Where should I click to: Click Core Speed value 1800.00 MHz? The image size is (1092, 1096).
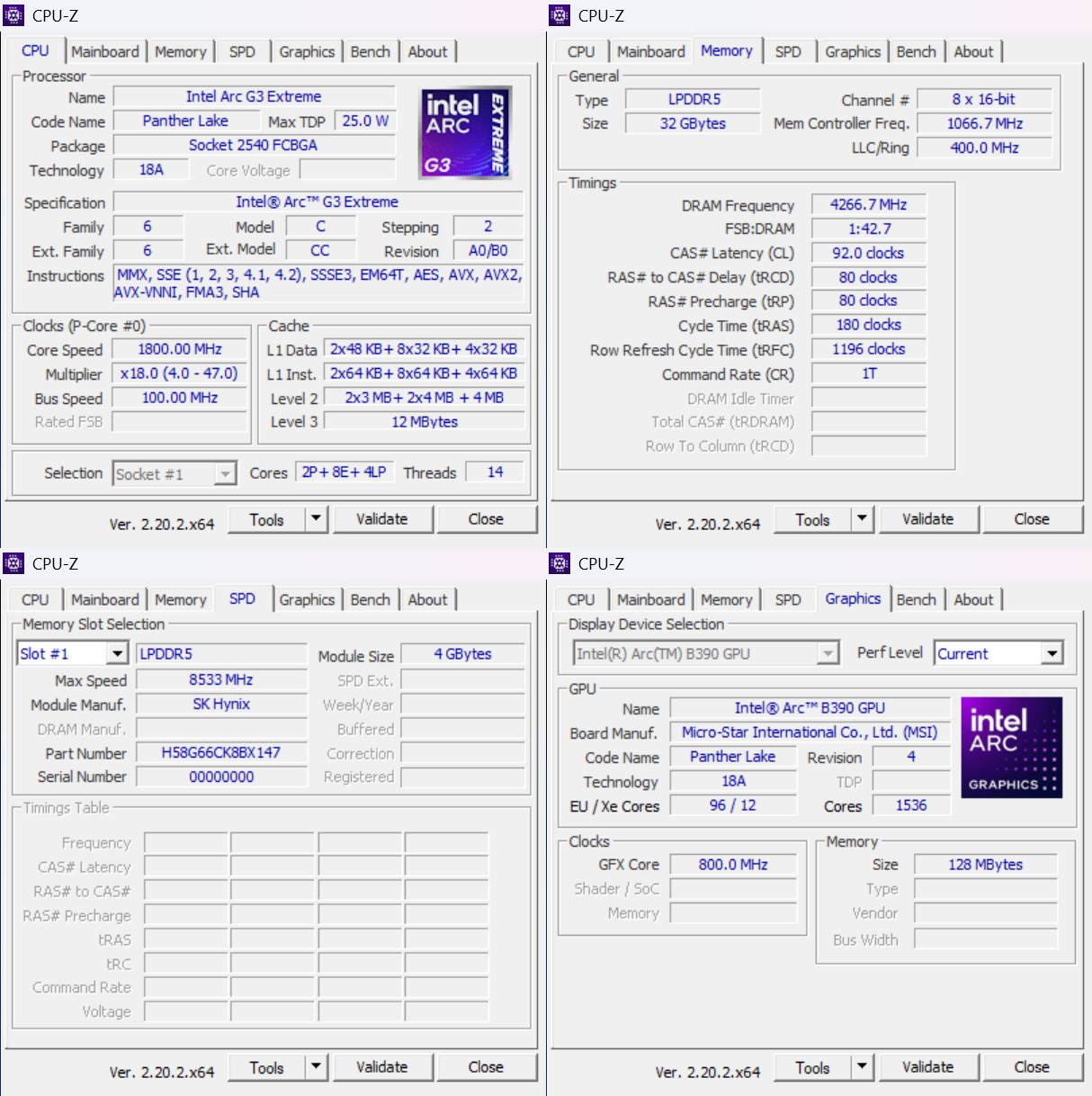coord(180,349)
